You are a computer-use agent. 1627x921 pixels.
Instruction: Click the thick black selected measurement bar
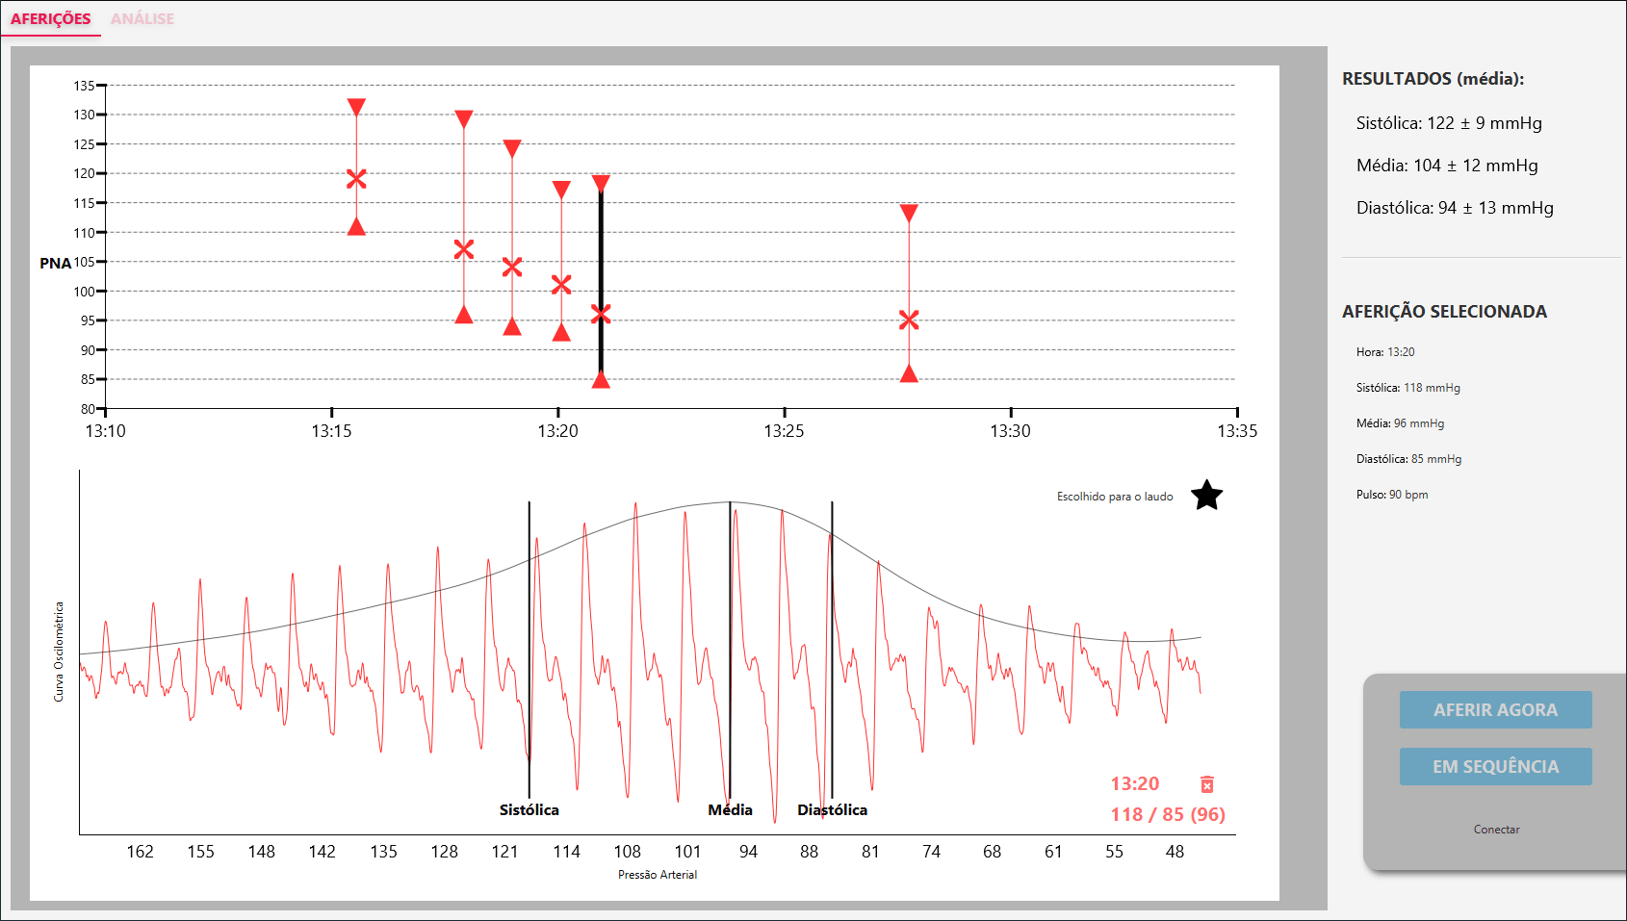pyautogui.click(x=601, y=250)
